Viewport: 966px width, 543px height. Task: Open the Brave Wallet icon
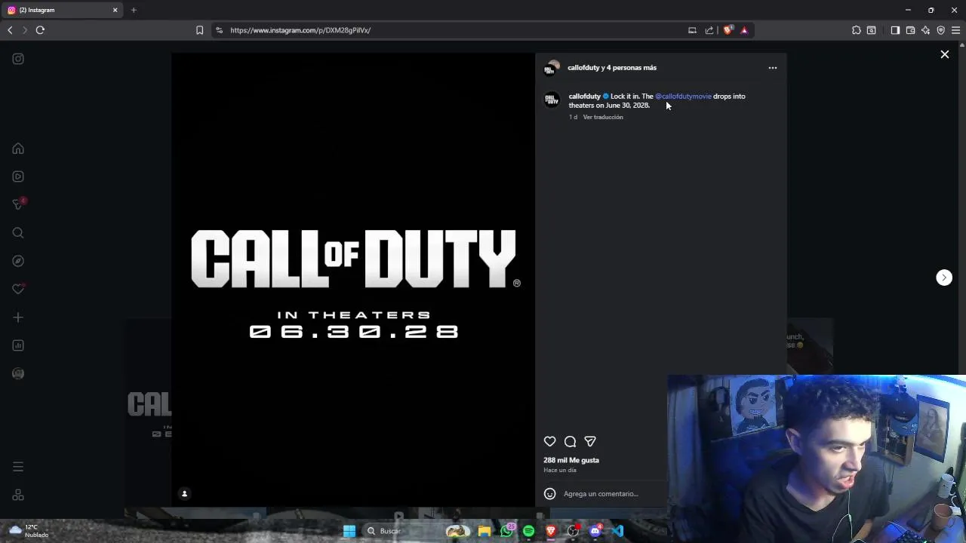(910, 30)
